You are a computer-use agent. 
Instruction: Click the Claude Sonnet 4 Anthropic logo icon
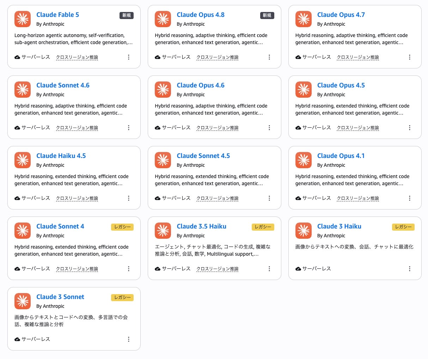[x=23, y=231]
